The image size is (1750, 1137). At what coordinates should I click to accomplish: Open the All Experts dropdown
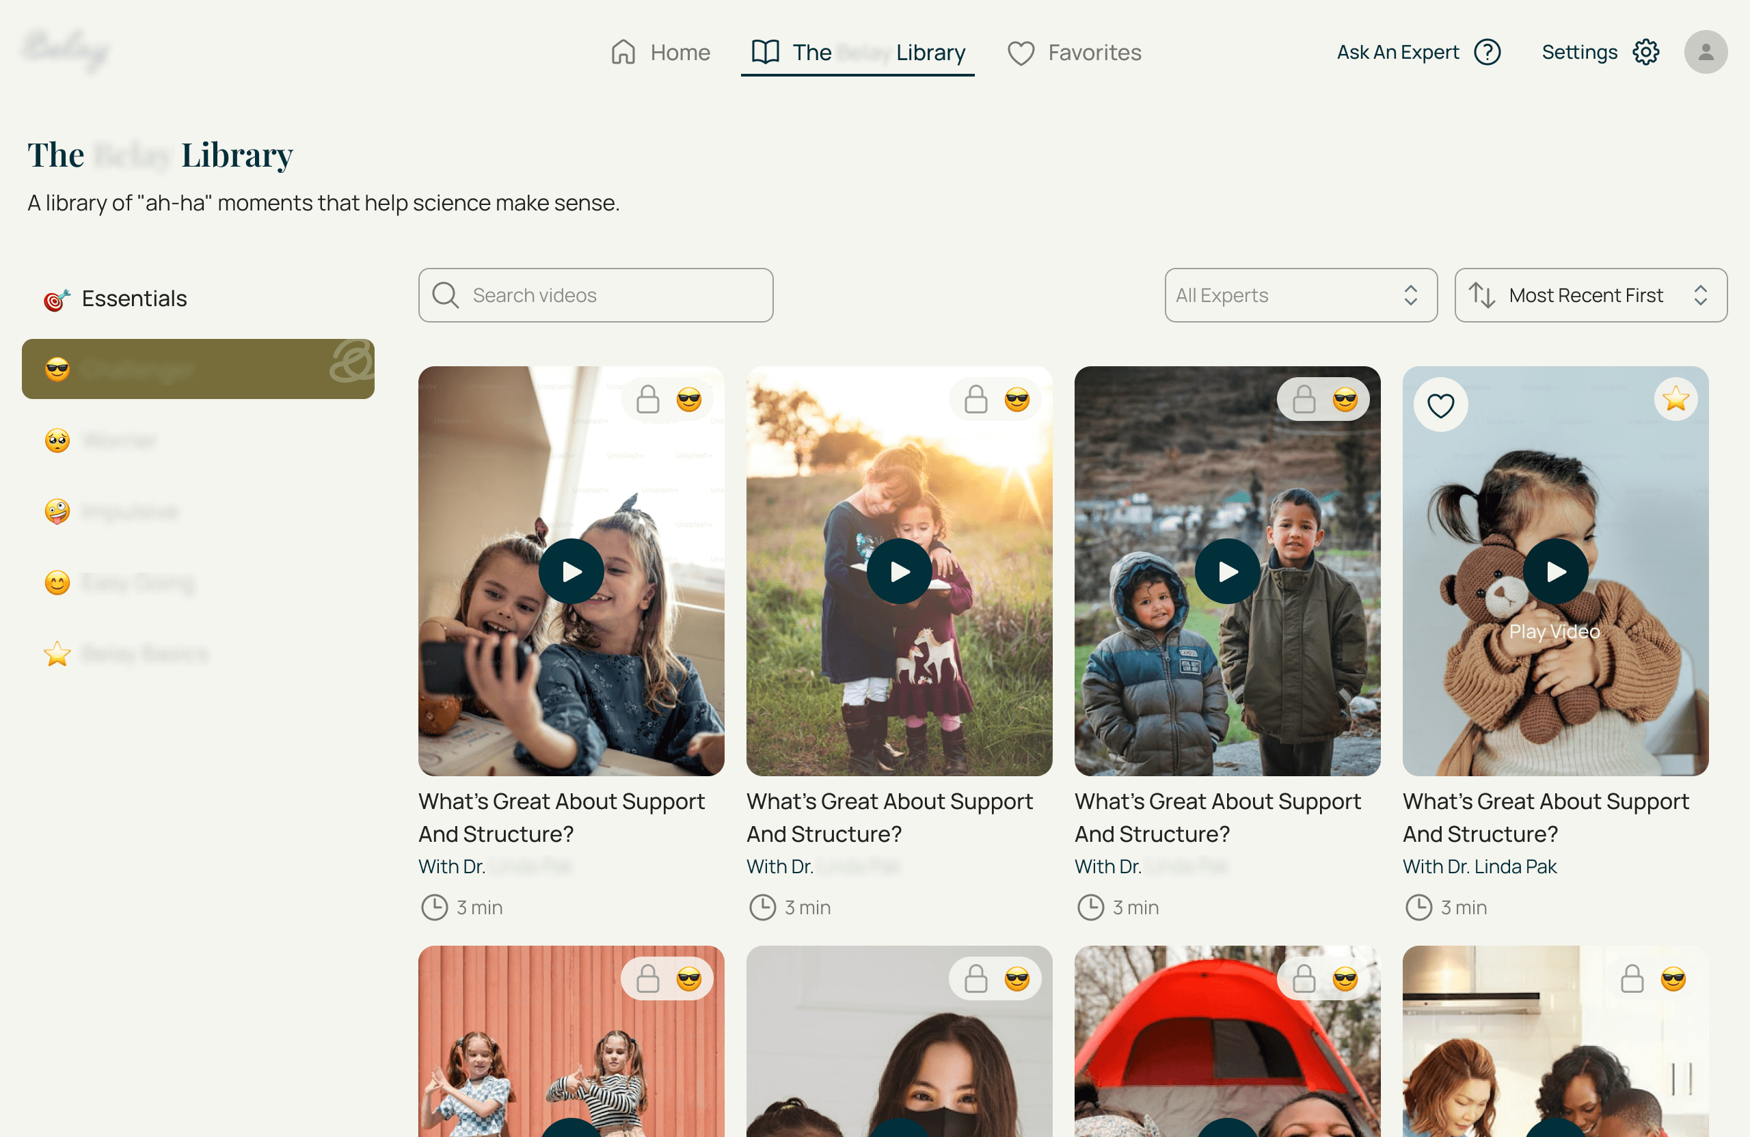pos(1300,295)
